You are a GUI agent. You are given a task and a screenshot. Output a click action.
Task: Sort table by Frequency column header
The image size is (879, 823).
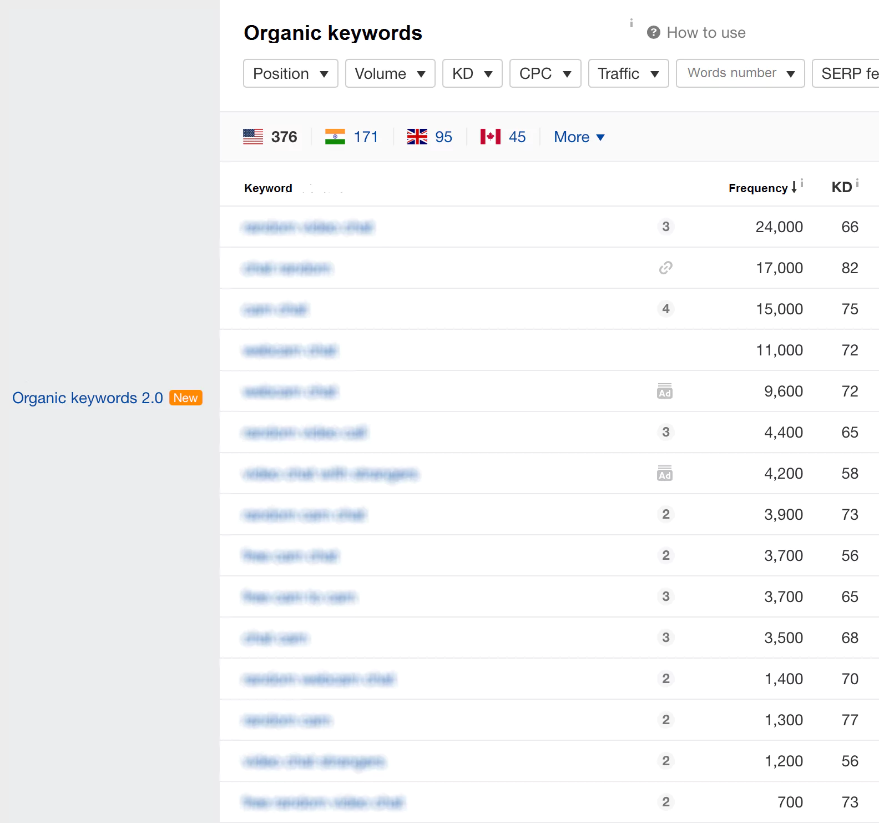click(758, 188)
